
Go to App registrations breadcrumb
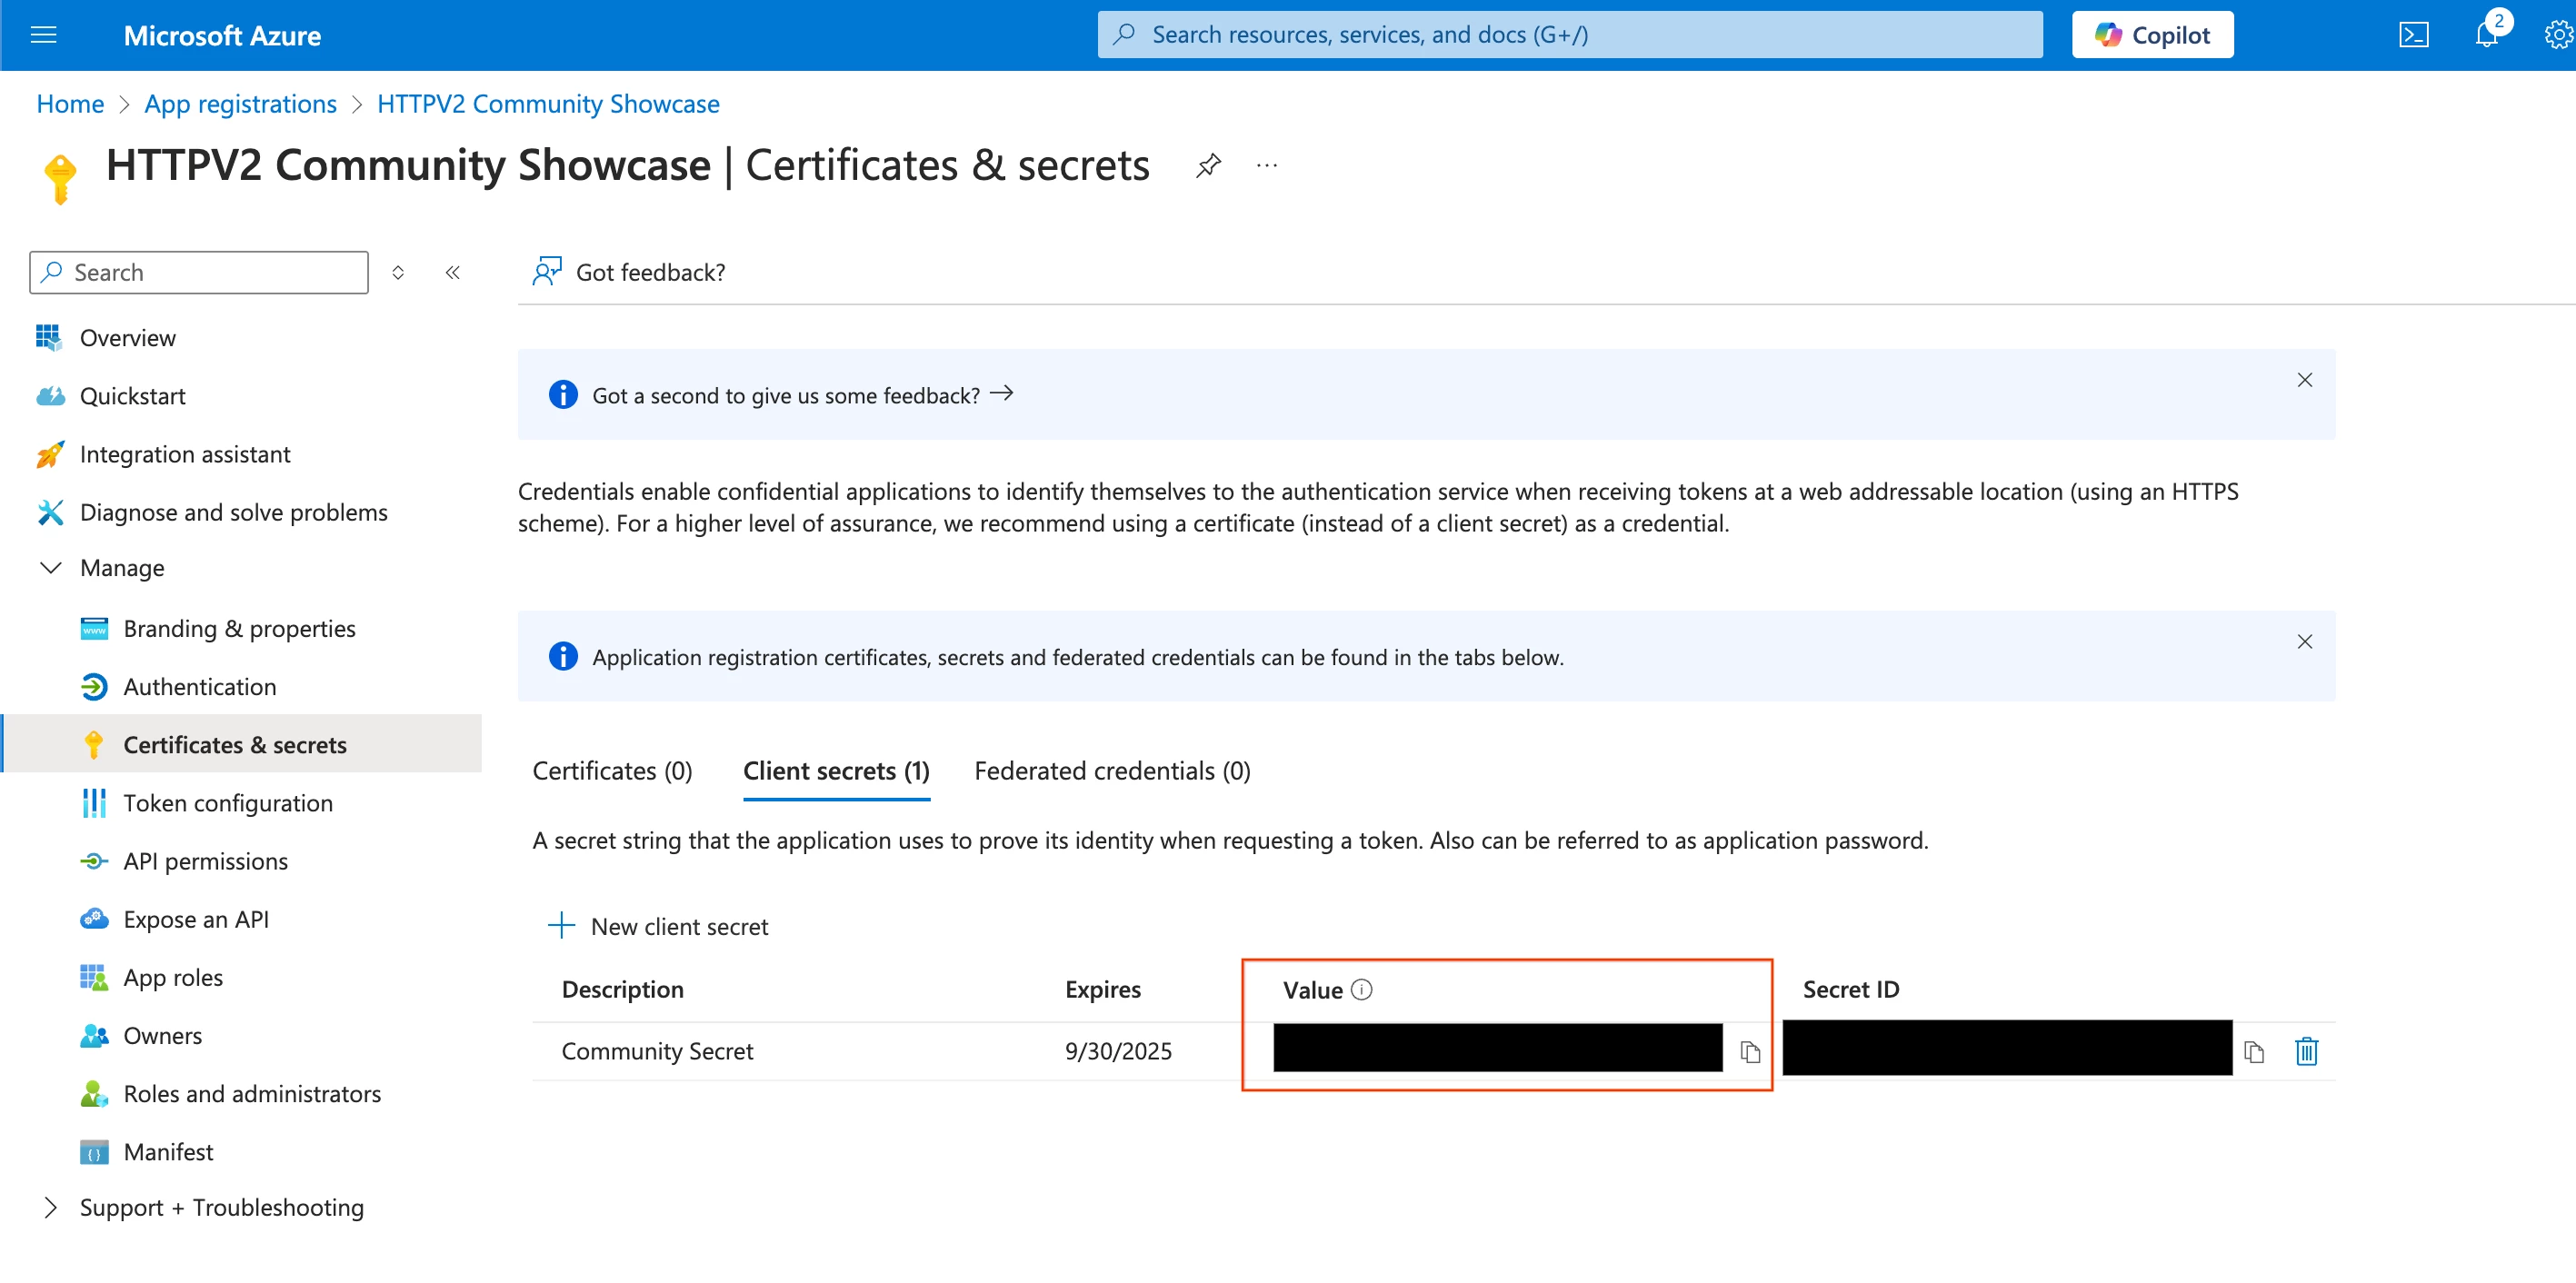click(x=240, y=104)
